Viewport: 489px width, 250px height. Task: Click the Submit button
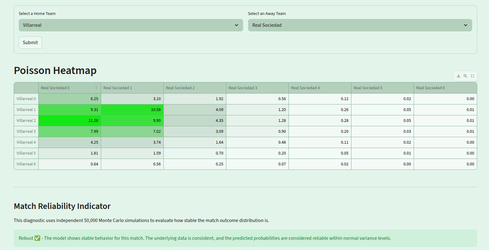click(30, 42)
